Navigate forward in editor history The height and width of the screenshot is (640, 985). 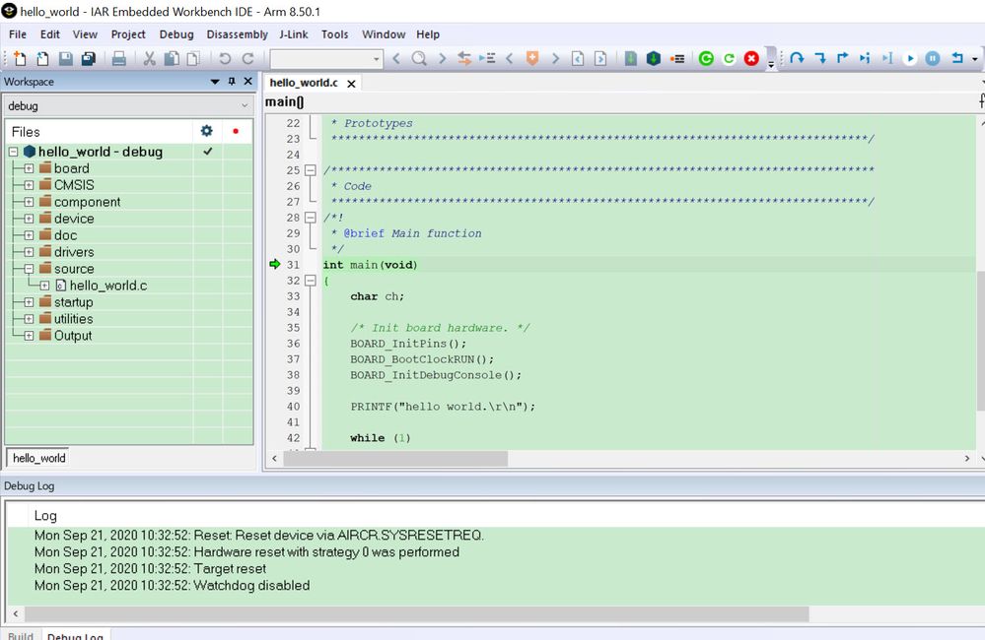(x=600, y=58)
